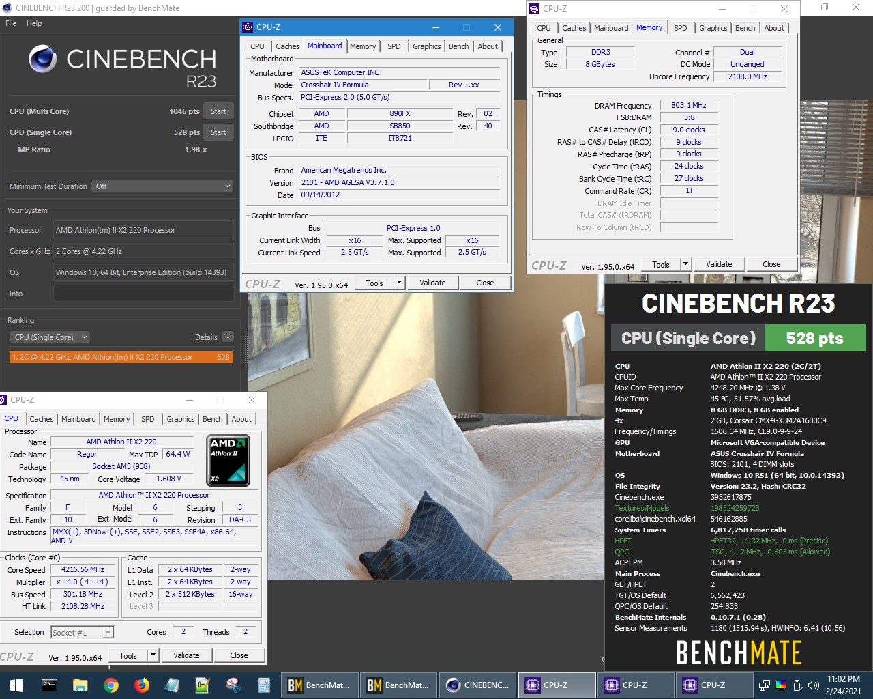Viewport: 873px width, 699px height.
Task: Click the first CPU-Z taskbar button
Action: [557, 685]
